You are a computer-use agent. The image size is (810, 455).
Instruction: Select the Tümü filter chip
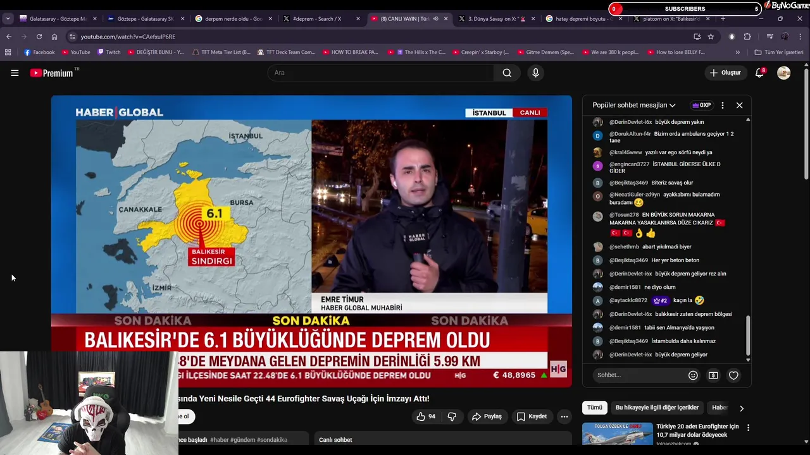point(595,408)
